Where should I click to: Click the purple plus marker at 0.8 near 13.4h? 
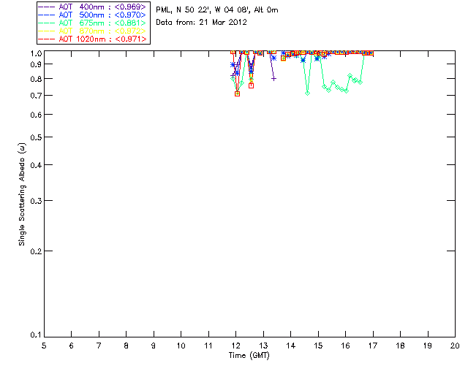[273, 79]
